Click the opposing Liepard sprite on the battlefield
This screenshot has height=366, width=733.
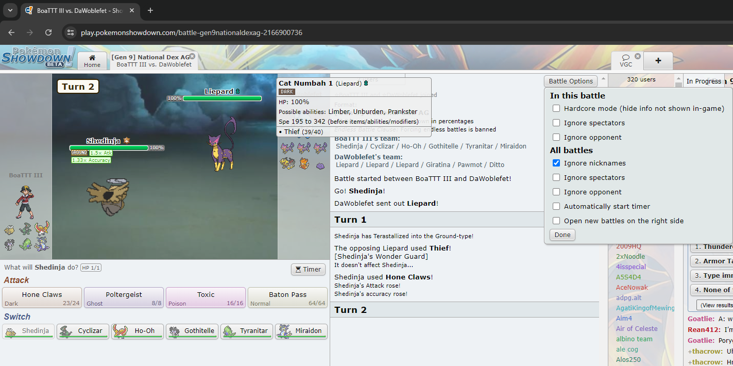[x=223, y=144]
